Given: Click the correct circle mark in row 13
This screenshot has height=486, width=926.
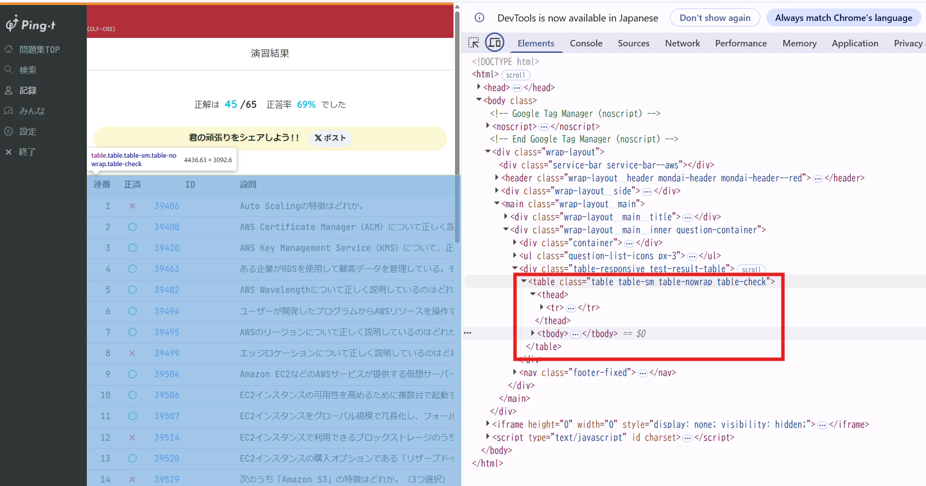Looking at the screenshot, I should click(132, 459).
